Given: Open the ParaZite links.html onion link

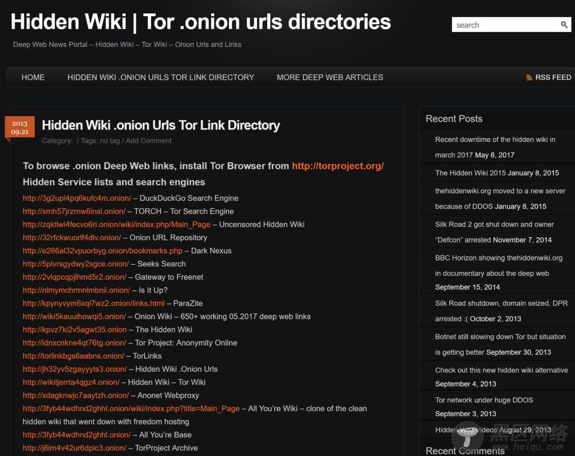Looking at the screenshot, I should (x=94, y=303).
